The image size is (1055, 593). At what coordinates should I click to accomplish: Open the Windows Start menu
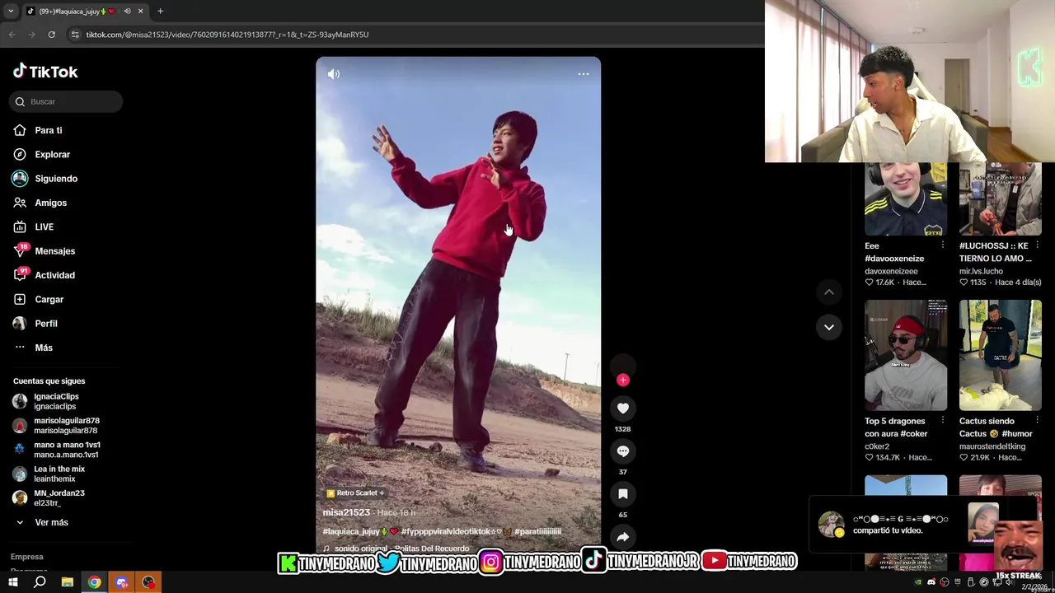tap(12, 582)
